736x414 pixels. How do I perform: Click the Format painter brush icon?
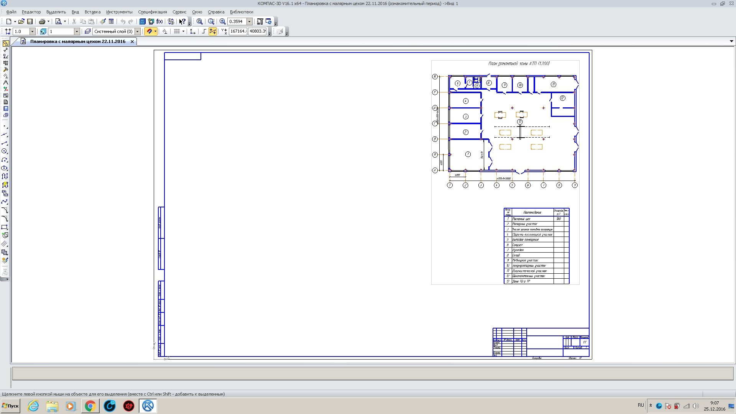coord(103,21)
